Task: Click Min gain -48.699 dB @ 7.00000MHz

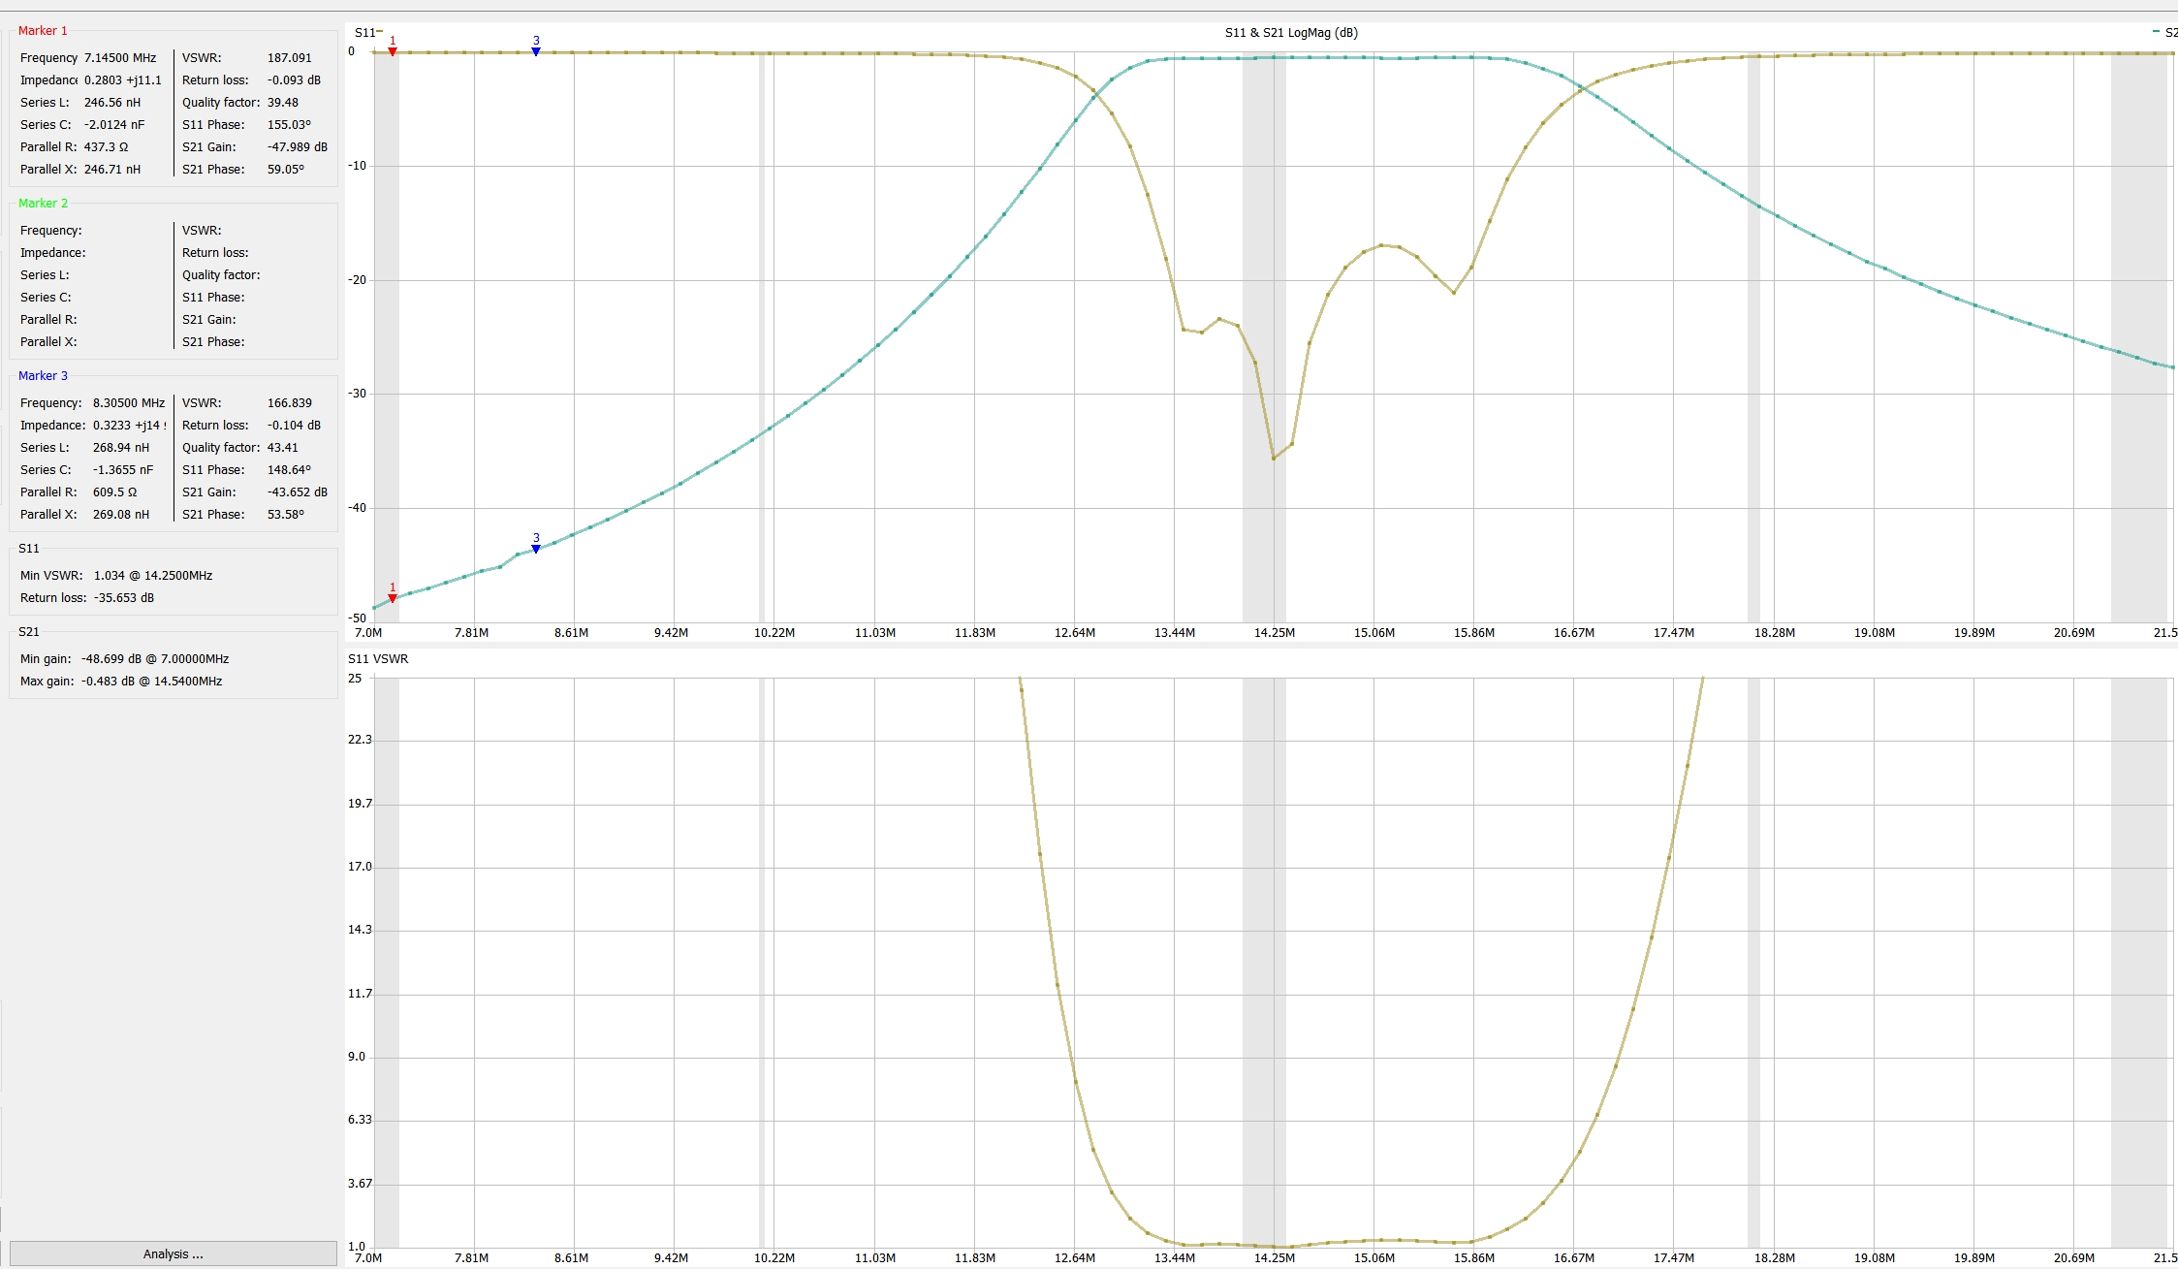Action: pyautogui.click(x=155, y=659)
